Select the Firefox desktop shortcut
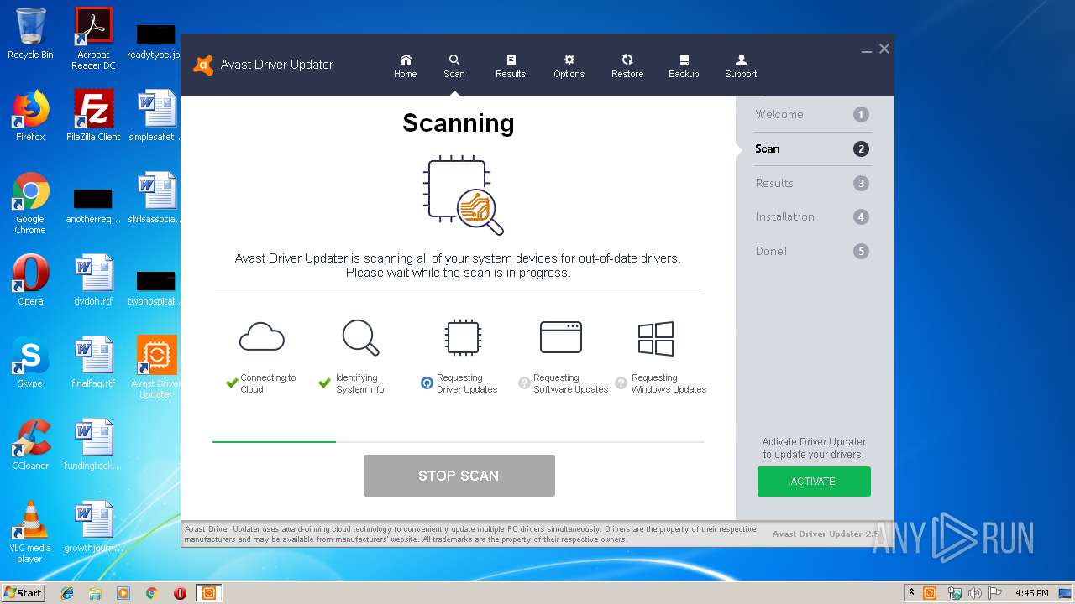 click(x=30, y=116)
